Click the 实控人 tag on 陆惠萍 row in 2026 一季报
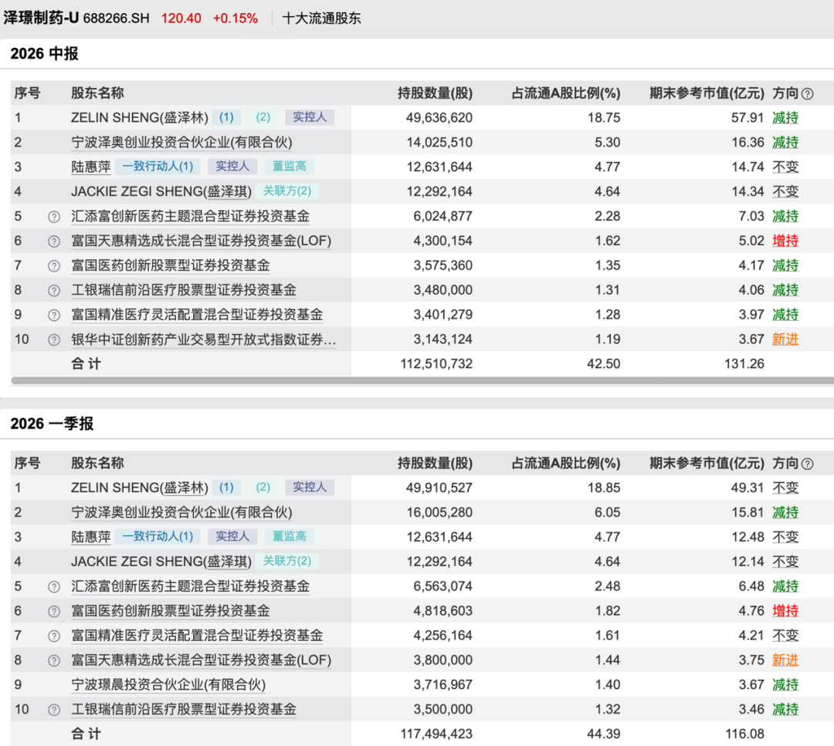This screenshot has width=834, height=746. [232, 536]
